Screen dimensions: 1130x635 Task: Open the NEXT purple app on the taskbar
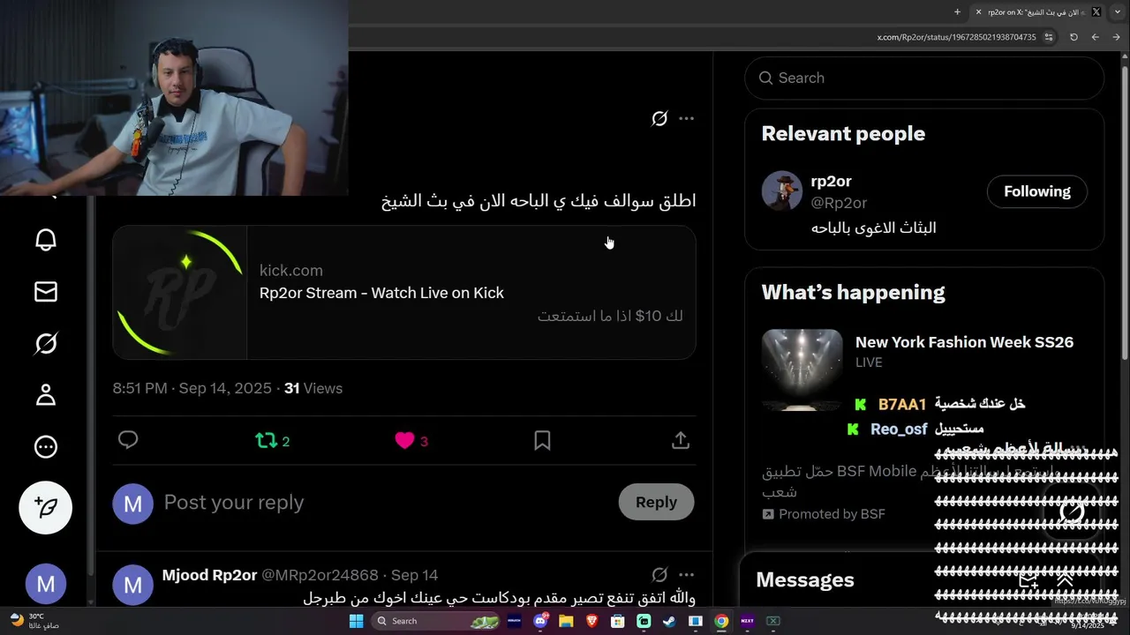click(747, 621)
